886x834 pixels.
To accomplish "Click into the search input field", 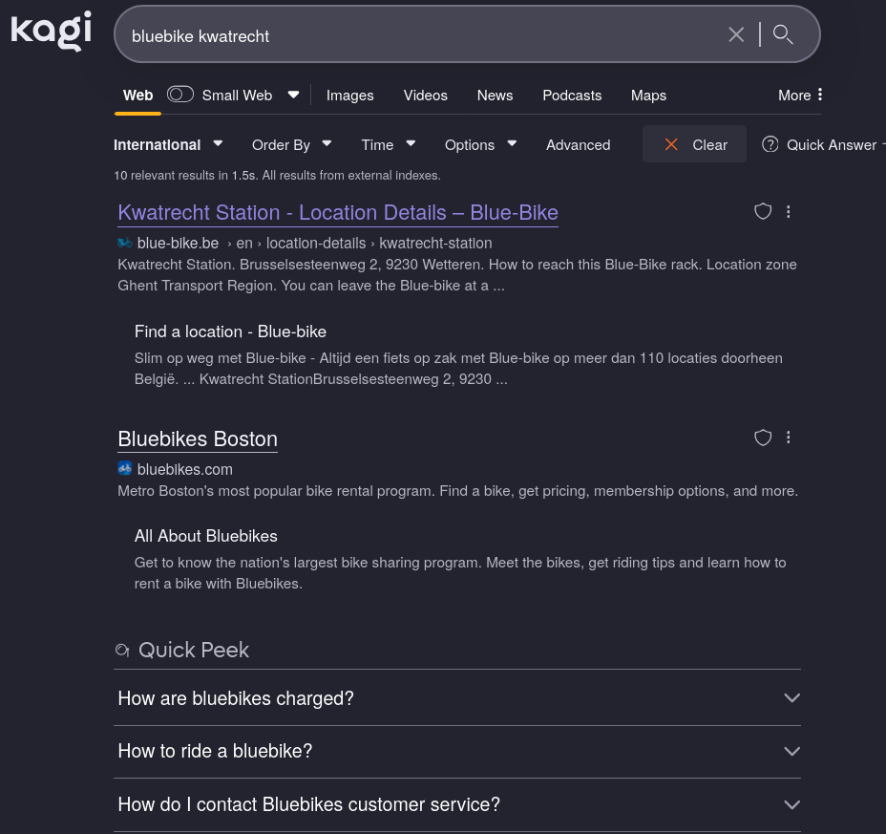I will 420,35.
